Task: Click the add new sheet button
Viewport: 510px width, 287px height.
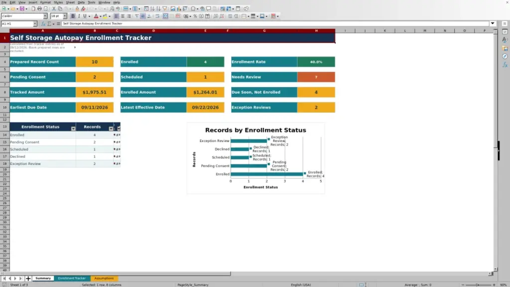Action: coord(28,278)
